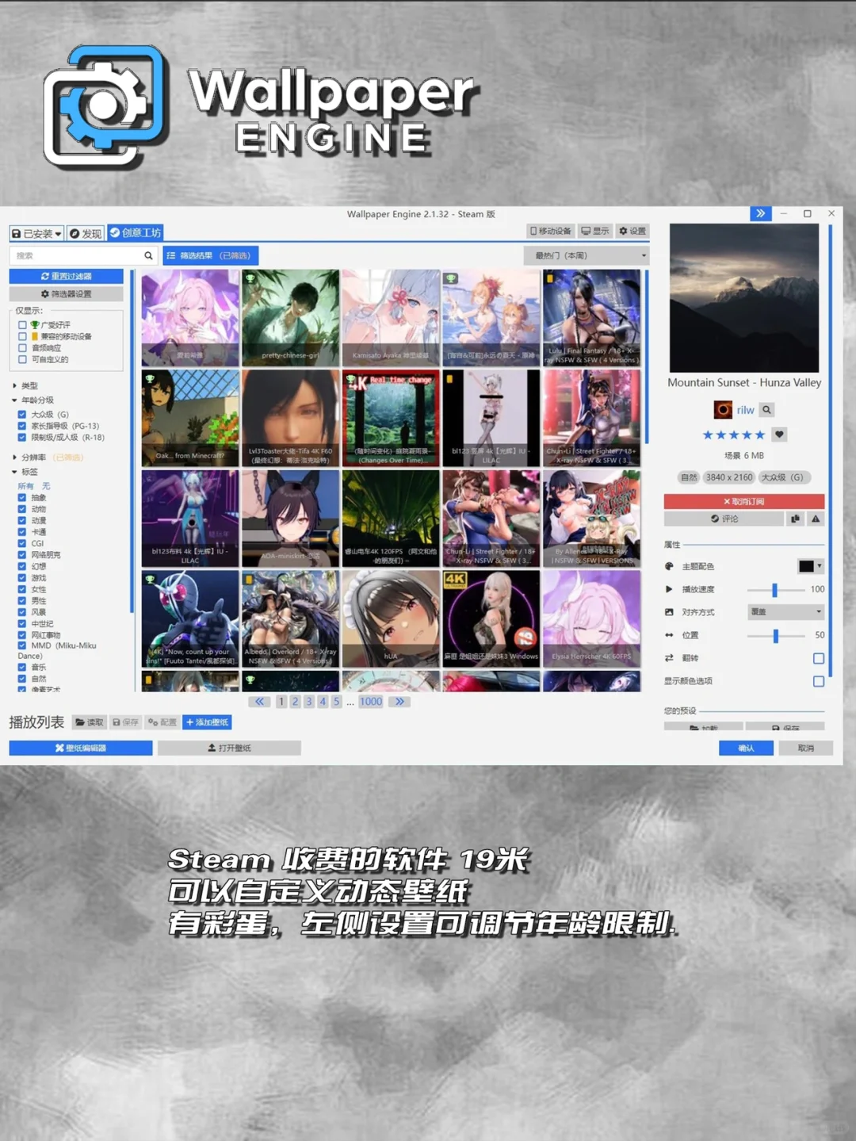The width and height of the screenshot is (856, 1141).
Task: Select the Elysia Herrscher 4K 60FPS thumbnail
Action: pos(592,618)
